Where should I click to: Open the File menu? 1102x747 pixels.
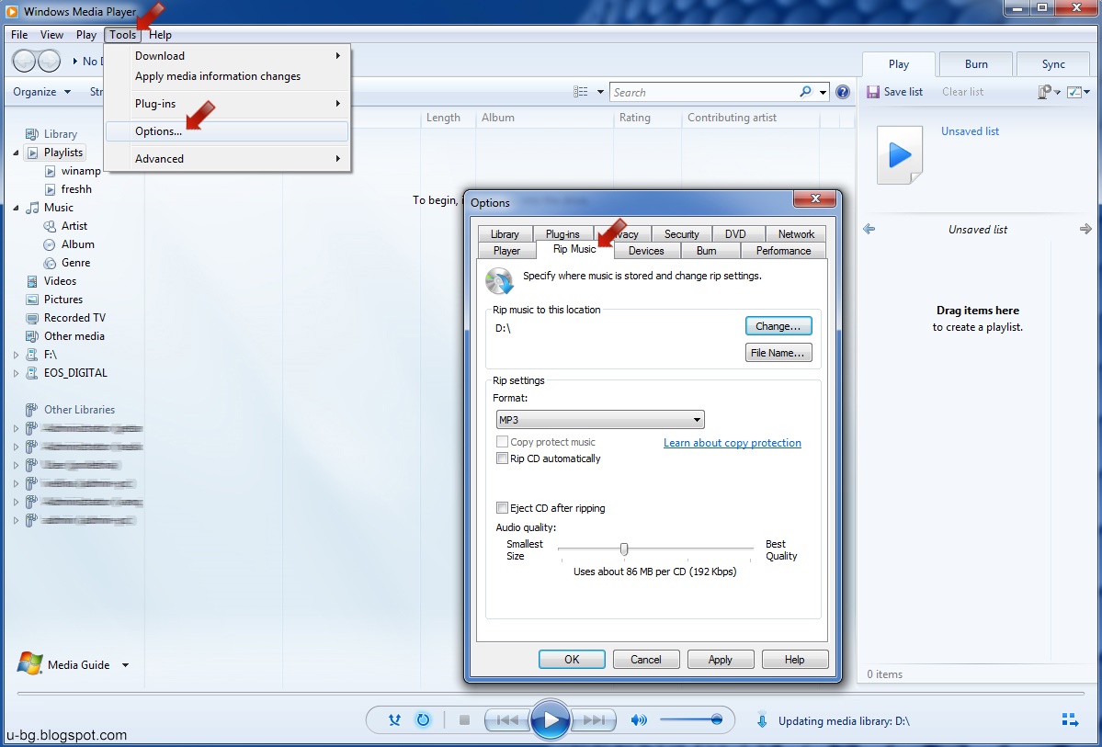coord(19,34)
